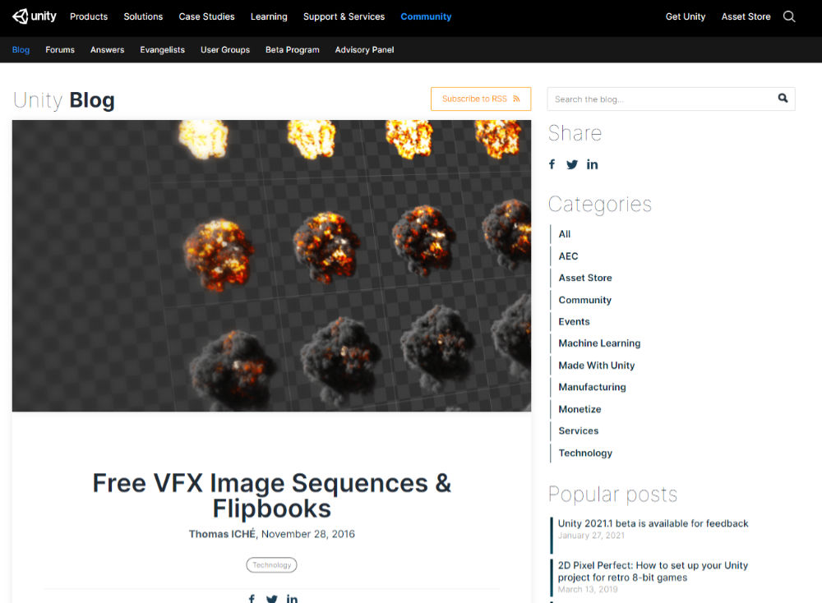The image size is (822, 603).
Task: Select the AEC category
Action: click(568, 256)
